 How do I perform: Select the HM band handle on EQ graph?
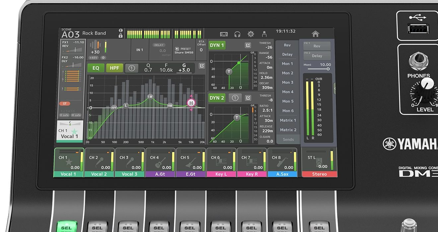coord(170,106)
